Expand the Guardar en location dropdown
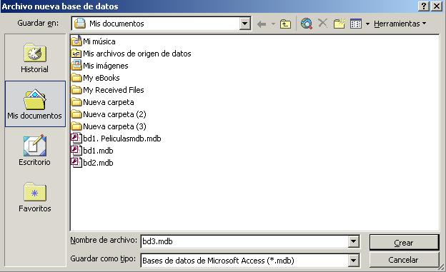The image size is (446, 272). (x=245, y=24)
